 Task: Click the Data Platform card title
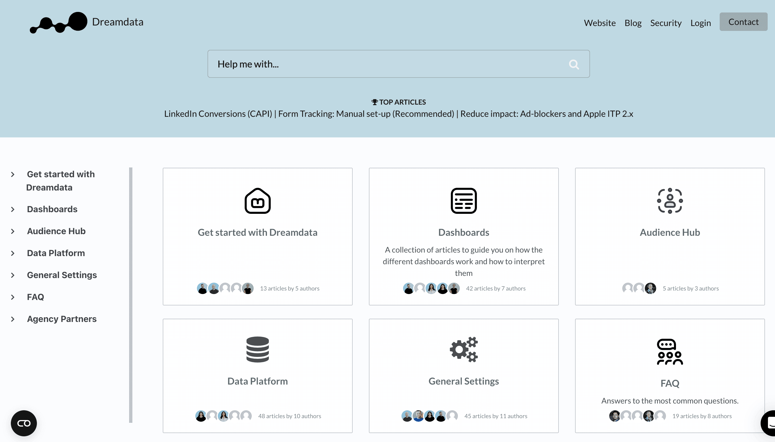(x=257, y=381)
